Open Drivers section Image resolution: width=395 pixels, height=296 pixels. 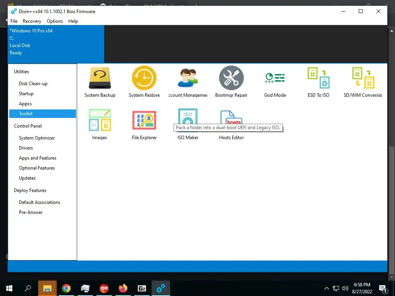(x=42, y=148)
